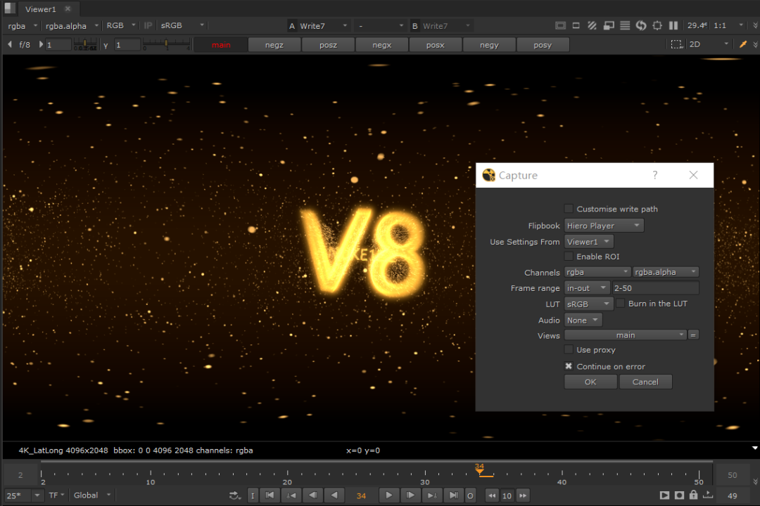Click Cancel in the Capture dialog
Viewport: 760px width, 506px height.
coord(645,382)
